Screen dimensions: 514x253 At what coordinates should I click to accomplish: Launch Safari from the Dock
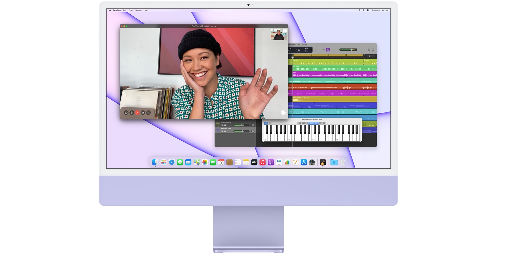coord(172,162)
